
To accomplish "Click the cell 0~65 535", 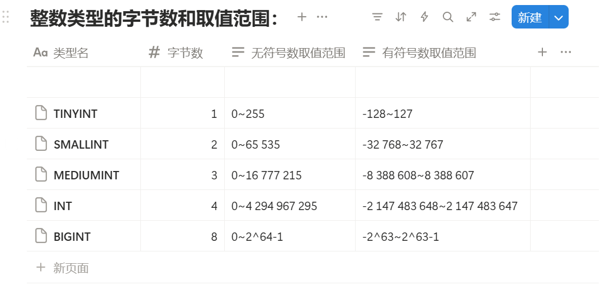I will pyautogui.click(x=290, y=144).
